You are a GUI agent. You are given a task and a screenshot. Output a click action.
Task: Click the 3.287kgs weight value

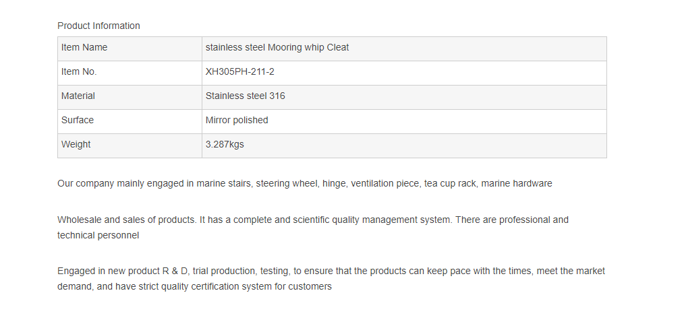[225, 144]
